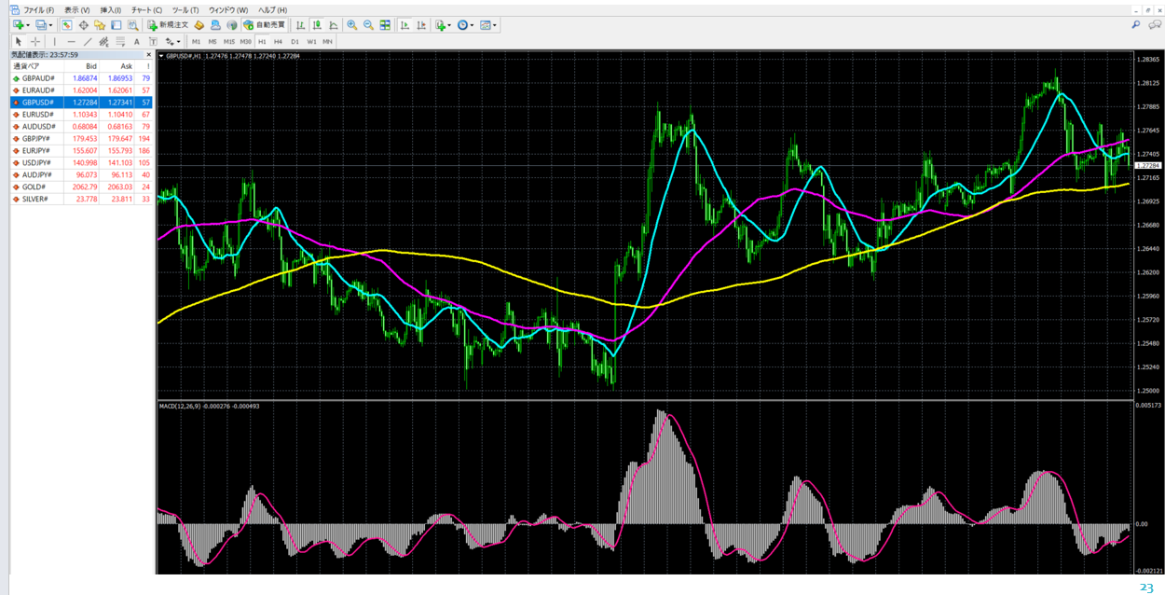Screen dimensions: 1165x595
Task: Switch chart to candlestick display
Action: (318, 25)
